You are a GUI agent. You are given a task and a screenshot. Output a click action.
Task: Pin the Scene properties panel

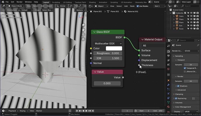(198, 45)
